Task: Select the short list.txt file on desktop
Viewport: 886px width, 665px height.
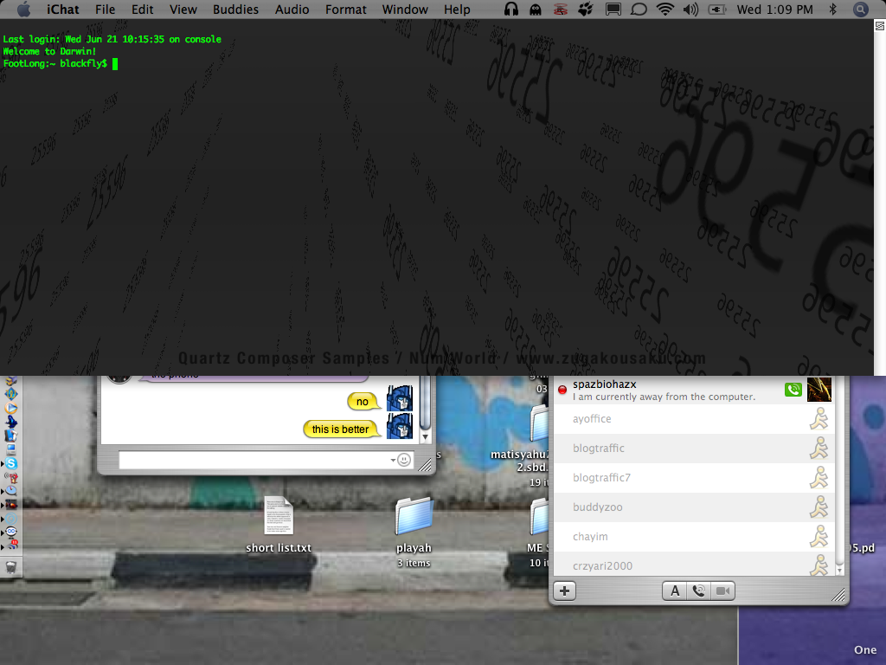Action: 279,516
